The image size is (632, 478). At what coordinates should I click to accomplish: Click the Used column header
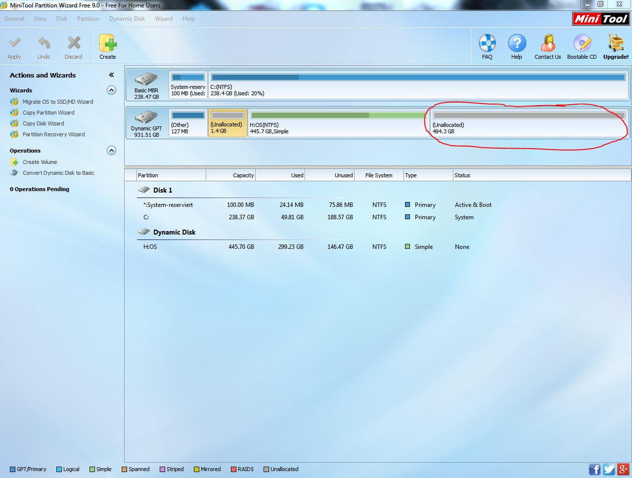tap(280, 175)
